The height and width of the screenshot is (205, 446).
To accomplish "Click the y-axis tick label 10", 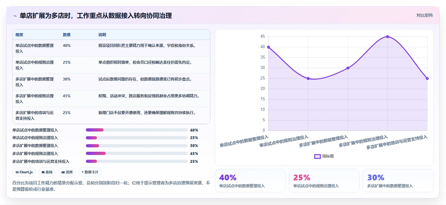I will coord(262,110).
